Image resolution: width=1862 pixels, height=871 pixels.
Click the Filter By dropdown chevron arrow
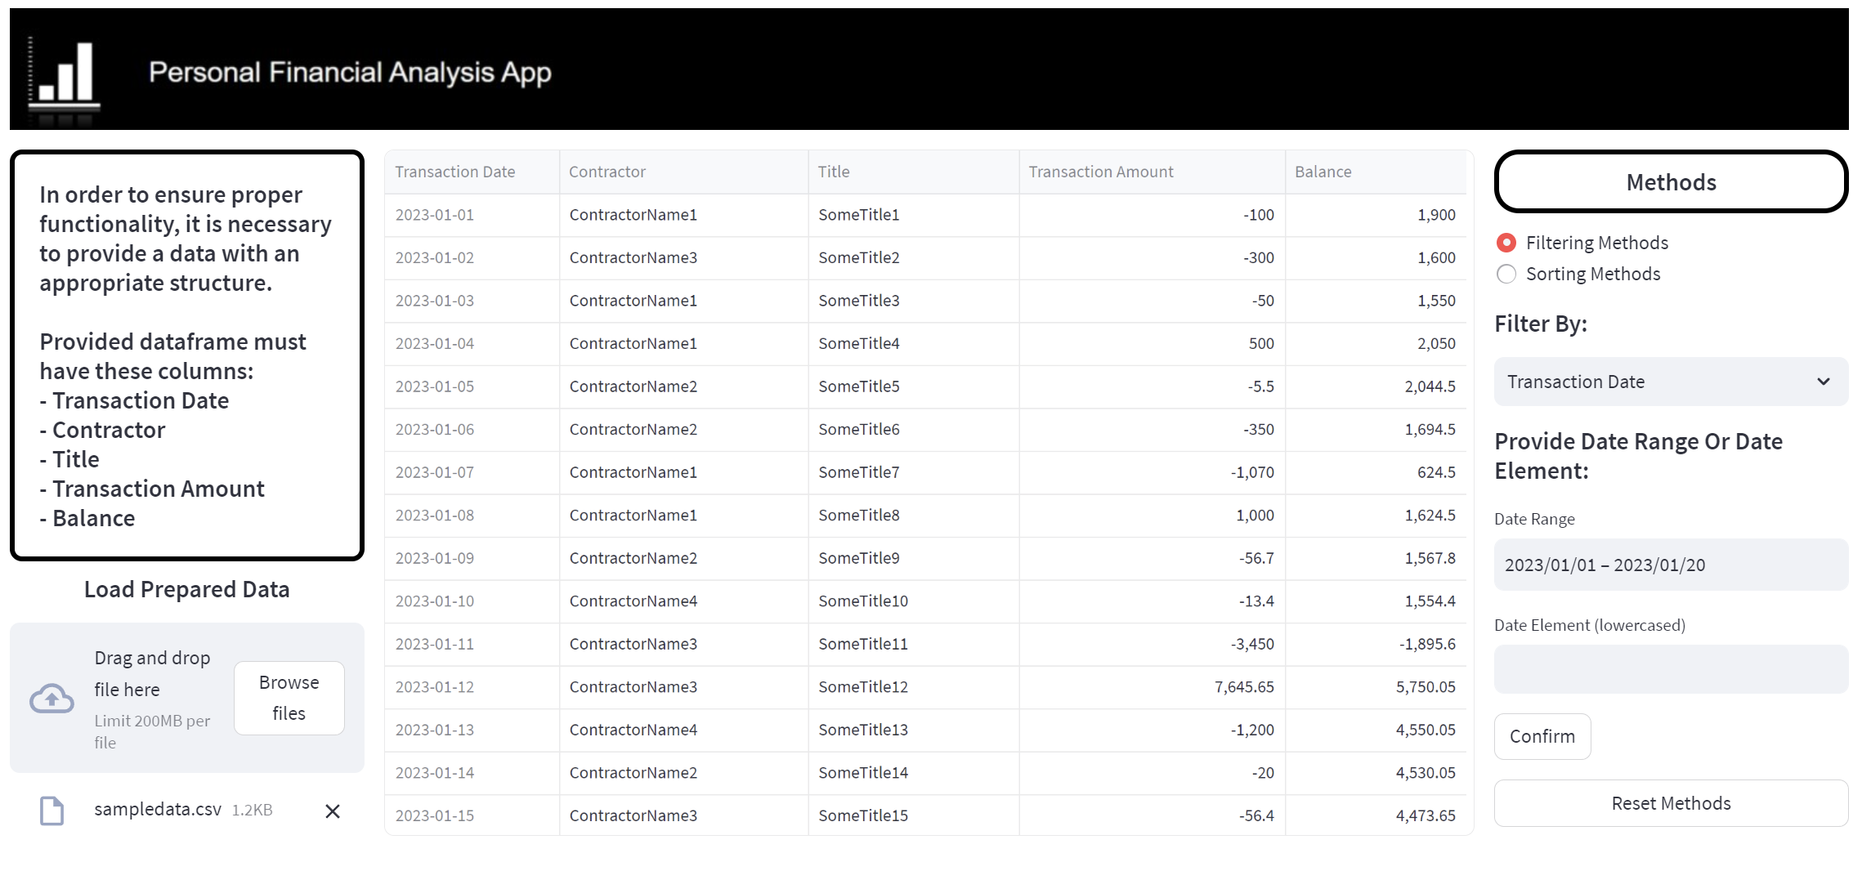point(1823,382)
